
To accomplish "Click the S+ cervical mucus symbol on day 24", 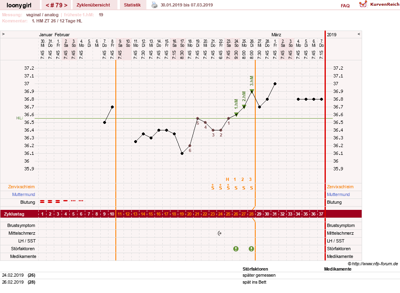I will click(x=221, y=187).
